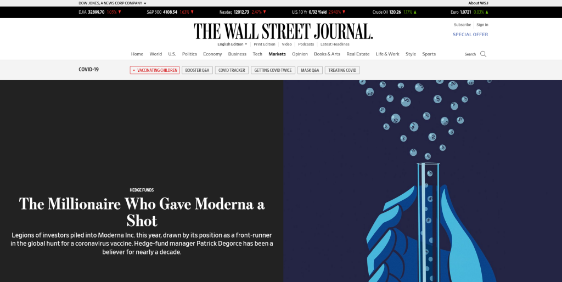Open the Video link
562x282 pixels.
pyautogui.click(x=286, y=44)
